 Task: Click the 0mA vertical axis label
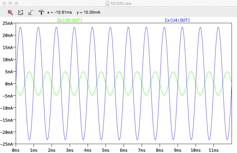pyautogui.click(x=9, y=84)
